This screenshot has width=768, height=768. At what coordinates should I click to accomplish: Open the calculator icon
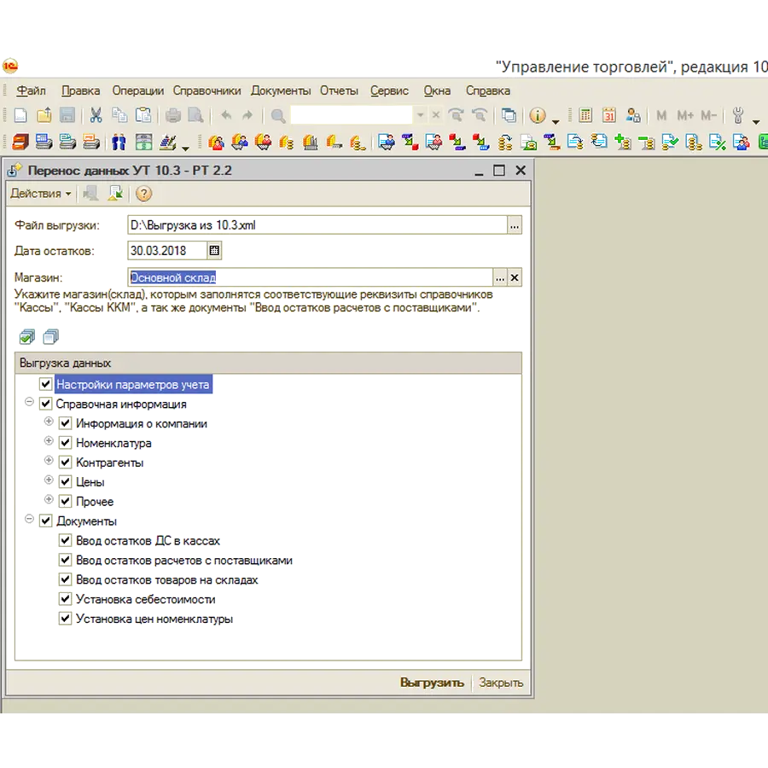(x=585, y=115)
